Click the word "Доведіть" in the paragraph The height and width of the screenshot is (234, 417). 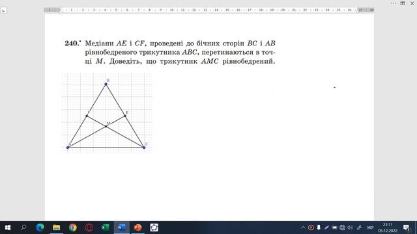pyautogui.click(x=126, y=61)
